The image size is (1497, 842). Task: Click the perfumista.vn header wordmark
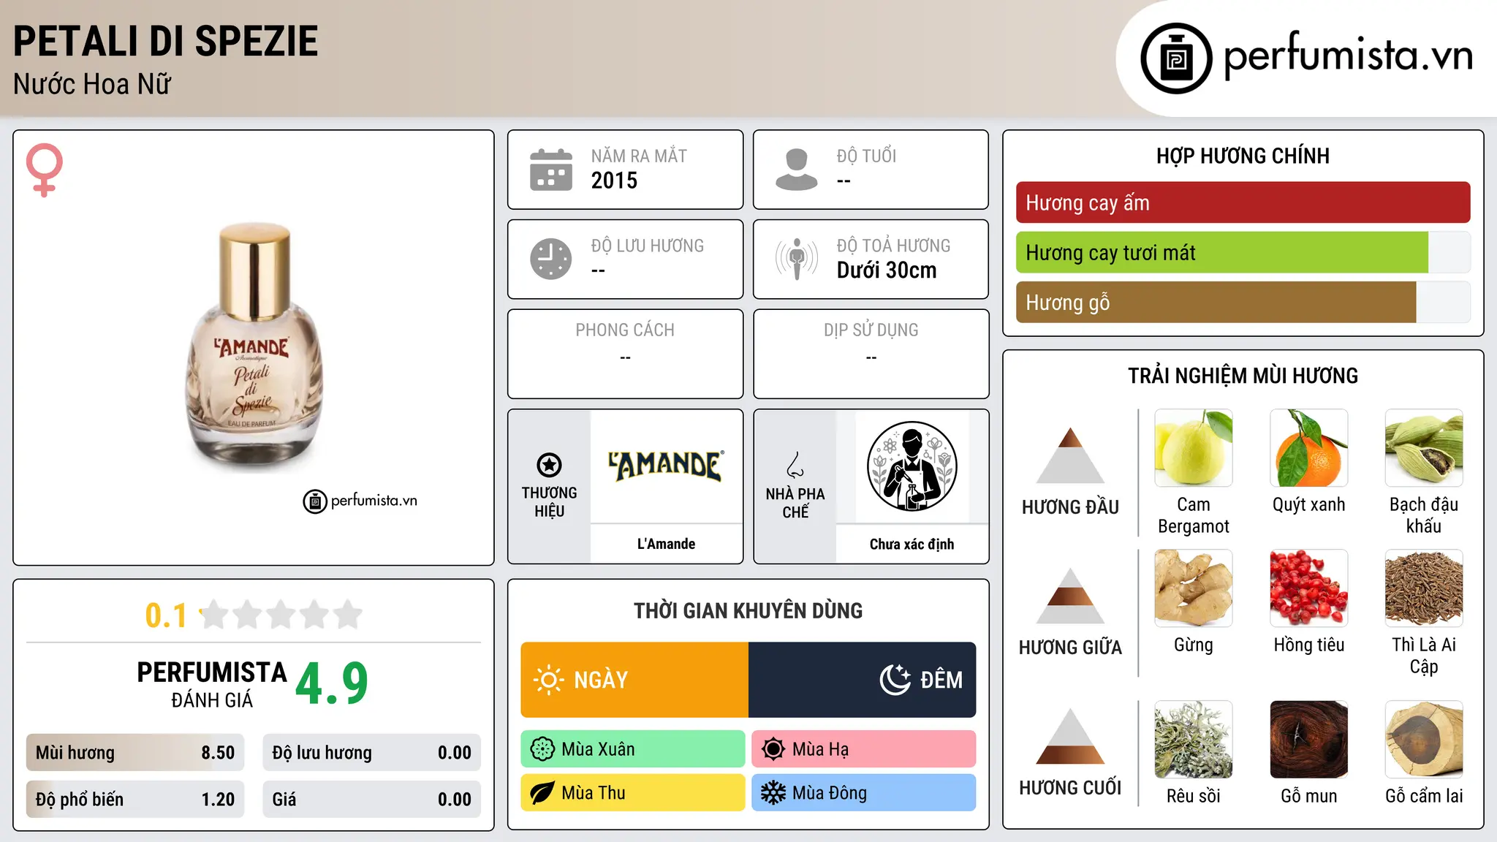coord(1349,55)
